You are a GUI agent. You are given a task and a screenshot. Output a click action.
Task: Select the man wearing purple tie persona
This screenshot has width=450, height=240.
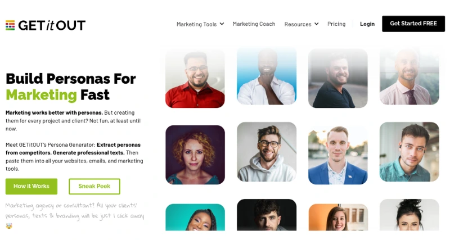(x=409, y=76)
